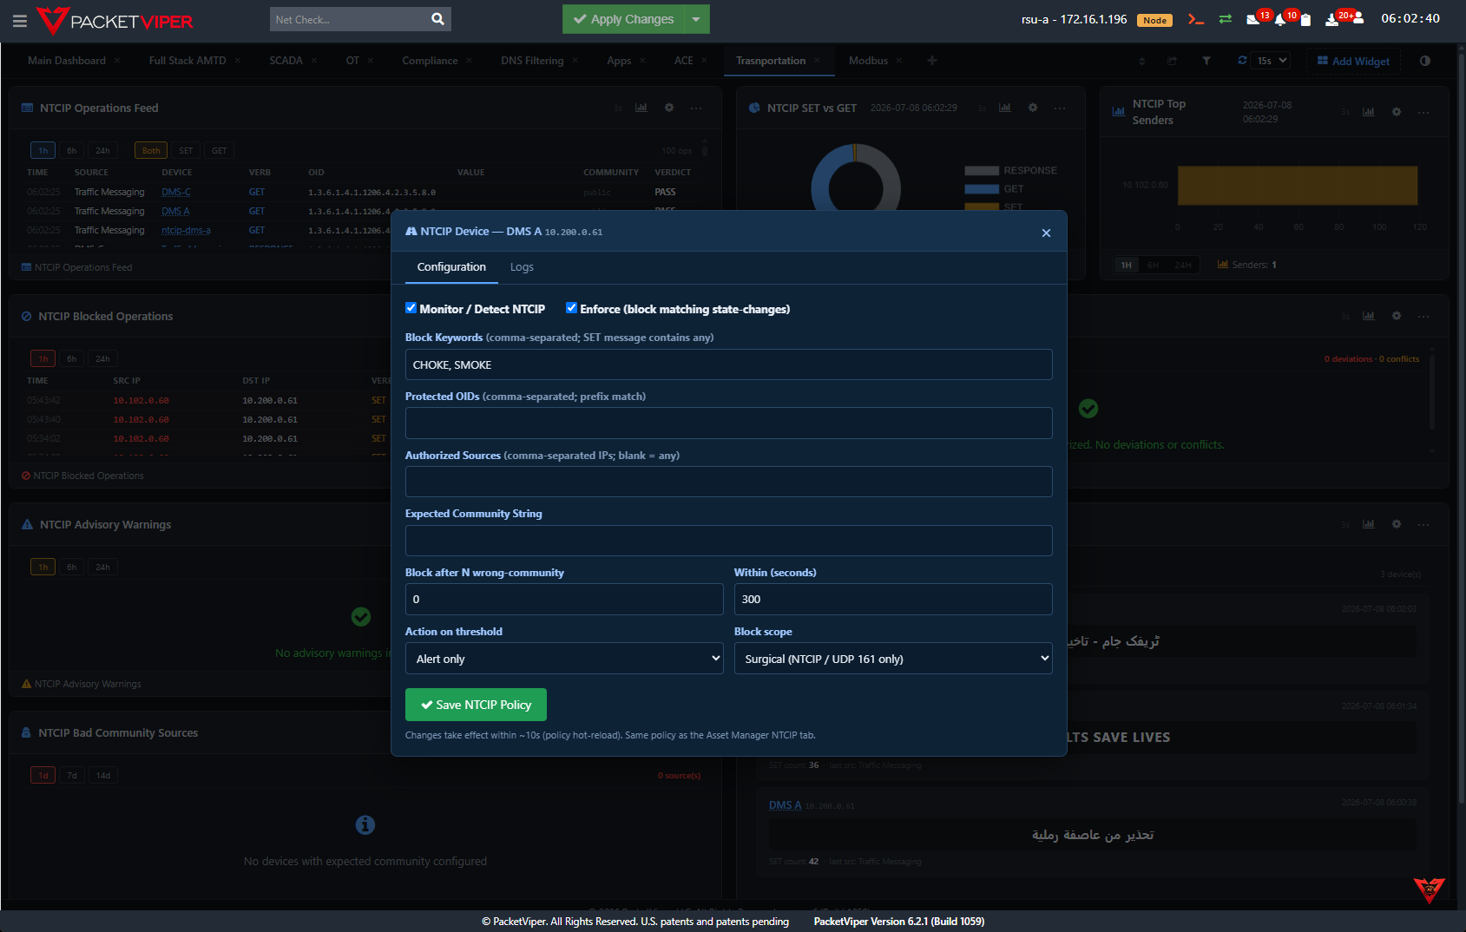Select 1h range in Operations Feed

[x=43, y=150]
